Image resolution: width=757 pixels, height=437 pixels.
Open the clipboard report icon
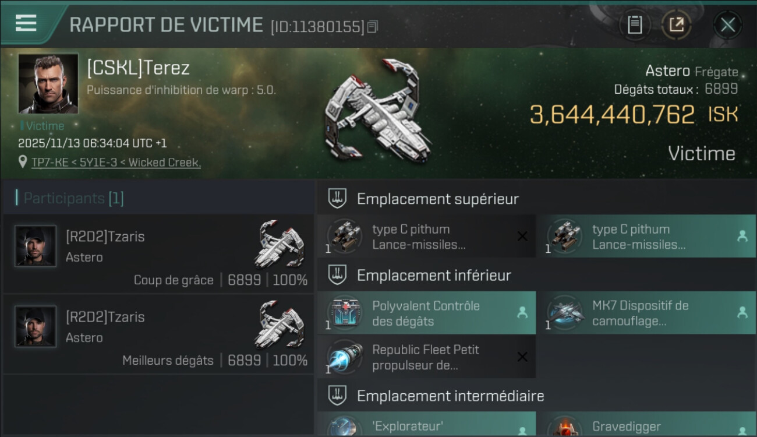coord(635,24)
